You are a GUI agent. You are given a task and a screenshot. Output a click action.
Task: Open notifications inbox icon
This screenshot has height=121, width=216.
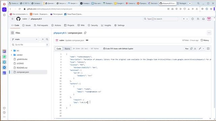203,19
